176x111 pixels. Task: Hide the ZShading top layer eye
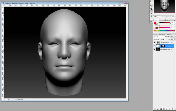click(155, 42)
